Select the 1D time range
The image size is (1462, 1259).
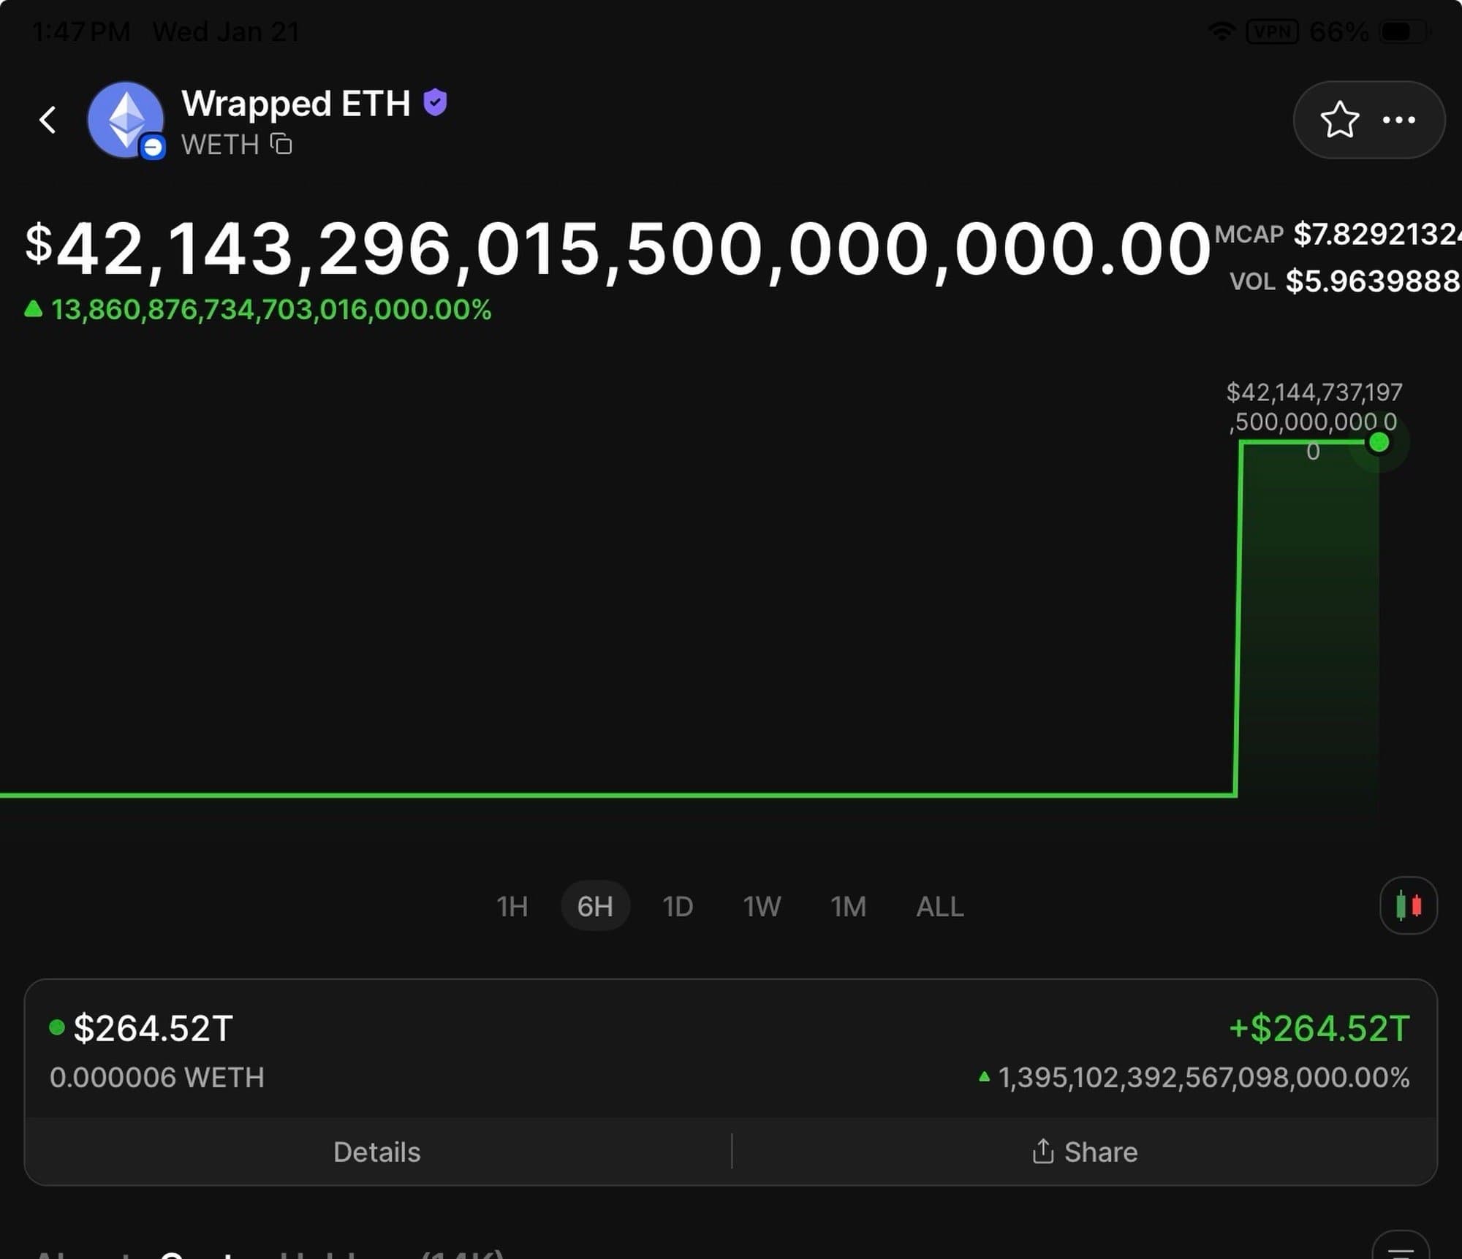pos(678,907)
